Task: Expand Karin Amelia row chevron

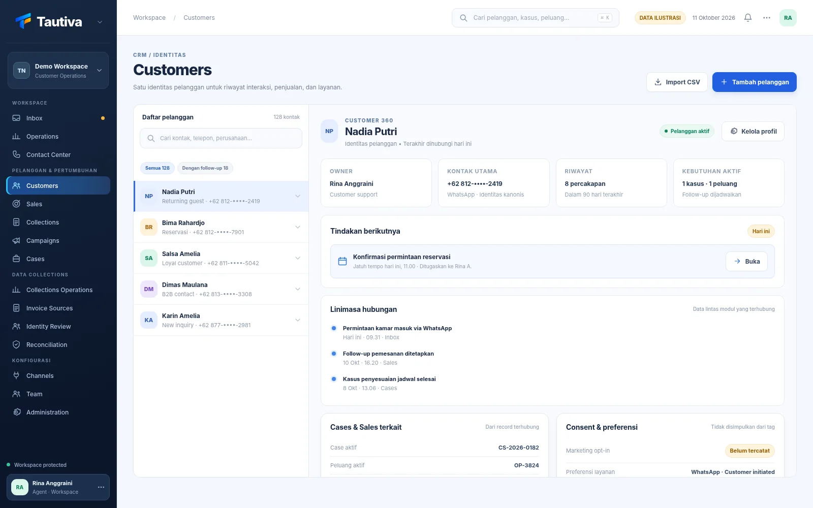Action: pos(298,320)
